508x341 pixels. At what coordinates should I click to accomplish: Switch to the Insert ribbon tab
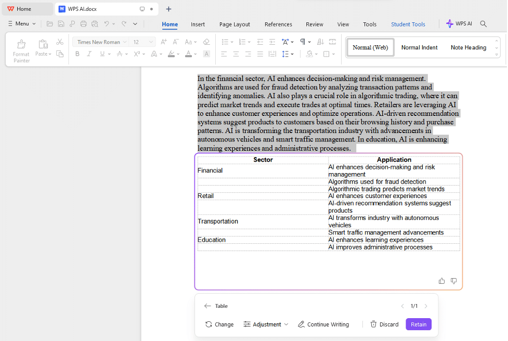198,24
